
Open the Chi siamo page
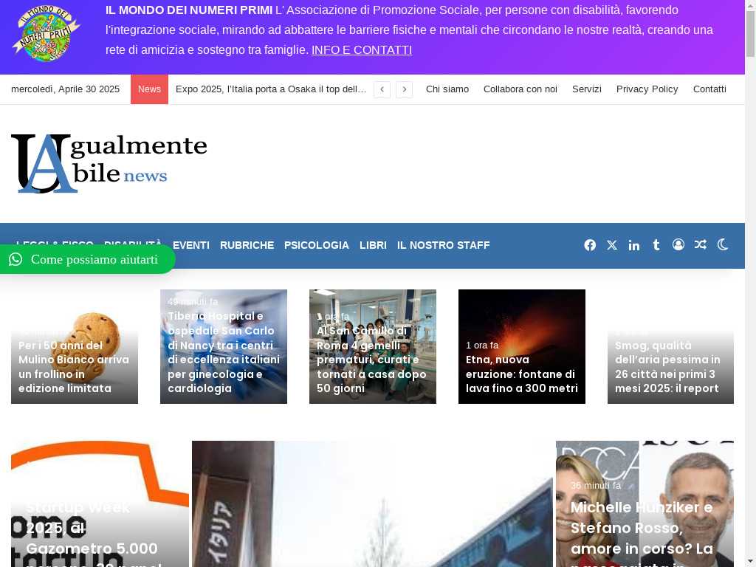click(x=447, y=89)
